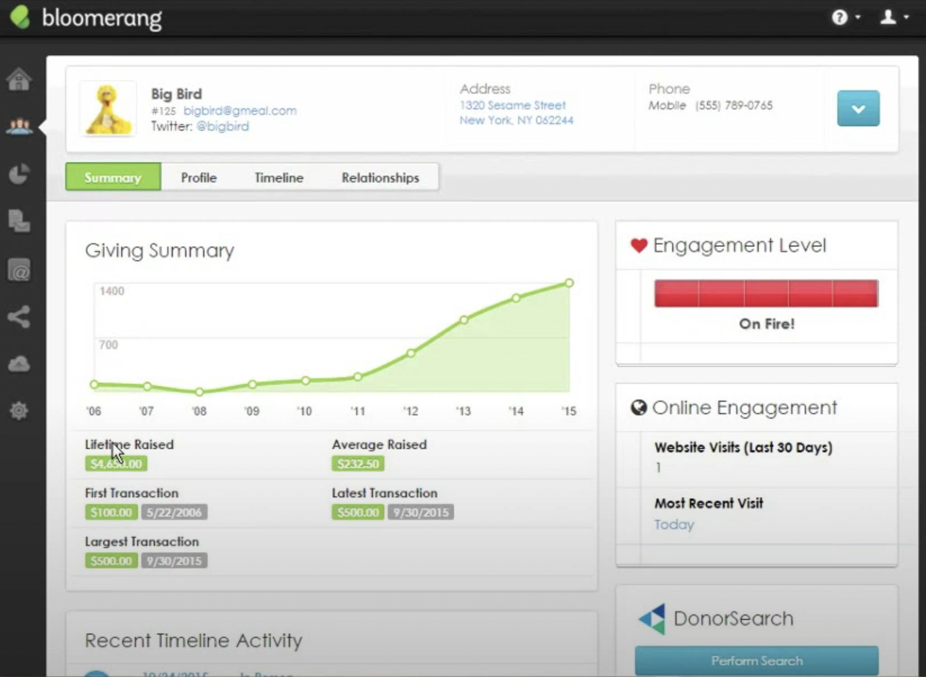Switch to the Profile tab
926x677 pixels.
(x=198, y=177)
